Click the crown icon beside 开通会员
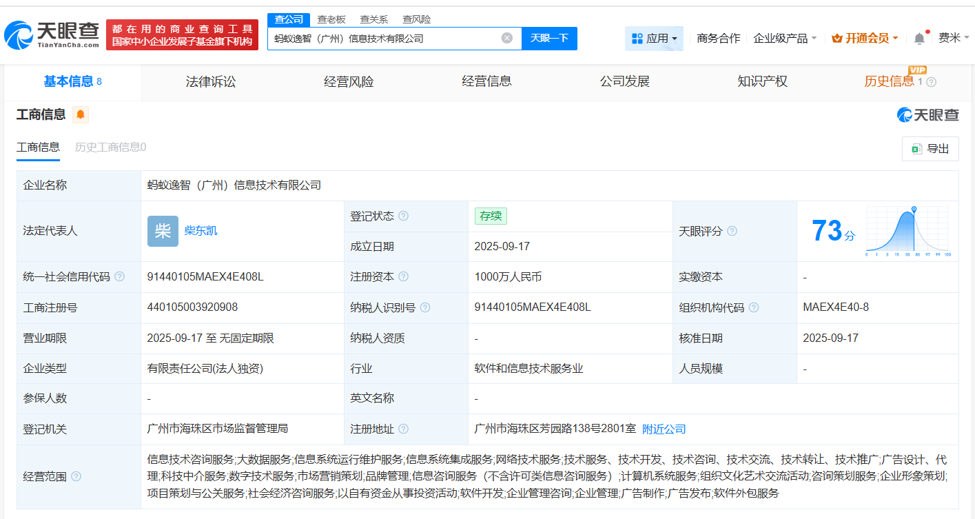Viewport: 975px width, 519px height. pyautogui.click(x=838, y=38)
